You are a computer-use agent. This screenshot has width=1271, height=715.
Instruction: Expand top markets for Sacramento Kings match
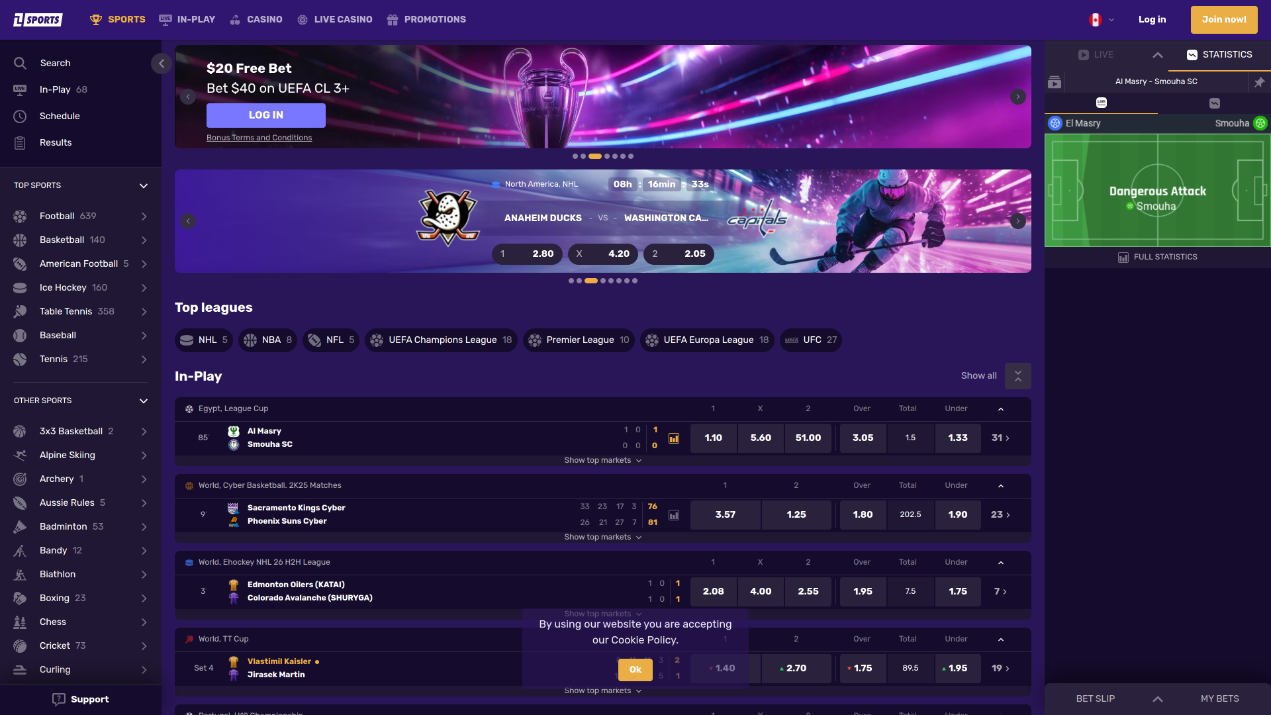pyautogui.click(x=603, y=538)
